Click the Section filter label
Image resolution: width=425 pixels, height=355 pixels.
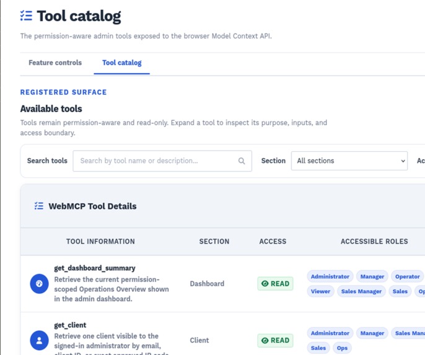273,160
